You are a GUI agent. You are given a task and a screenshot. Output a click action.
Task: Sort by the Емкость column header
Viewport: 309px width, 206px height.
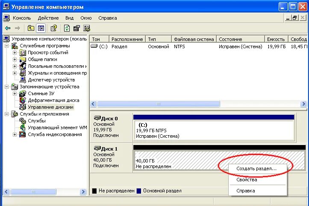click(276, 39)
